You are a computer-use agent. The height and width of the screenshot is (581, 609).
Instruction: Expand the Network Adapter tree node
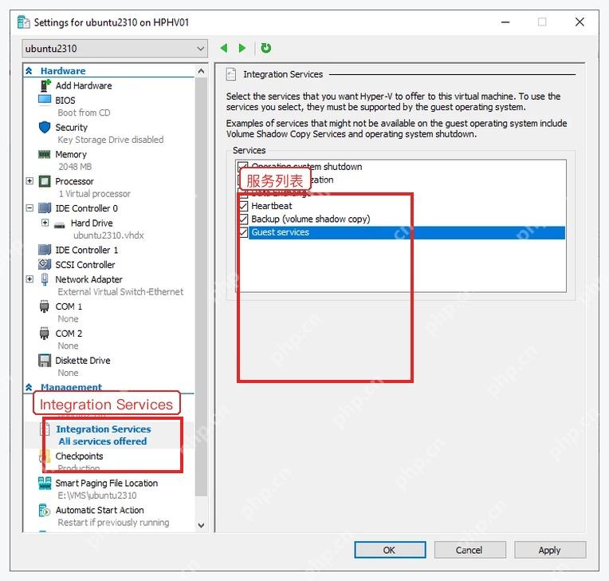(29, 279)
